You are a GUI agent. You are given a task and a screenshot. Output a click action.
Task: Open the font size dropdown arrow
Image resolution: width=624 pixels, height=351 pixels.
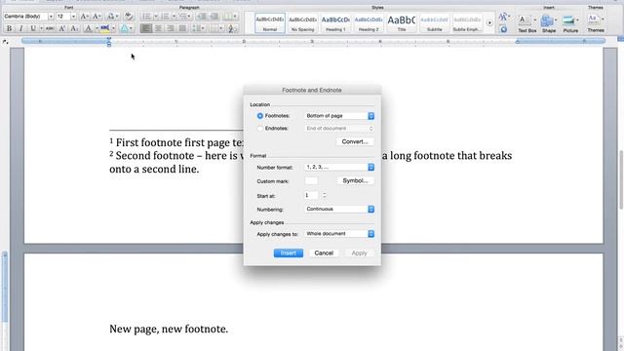tap(74, 17)
